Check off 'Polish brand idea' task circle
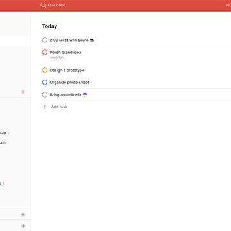 pos(45,53)
